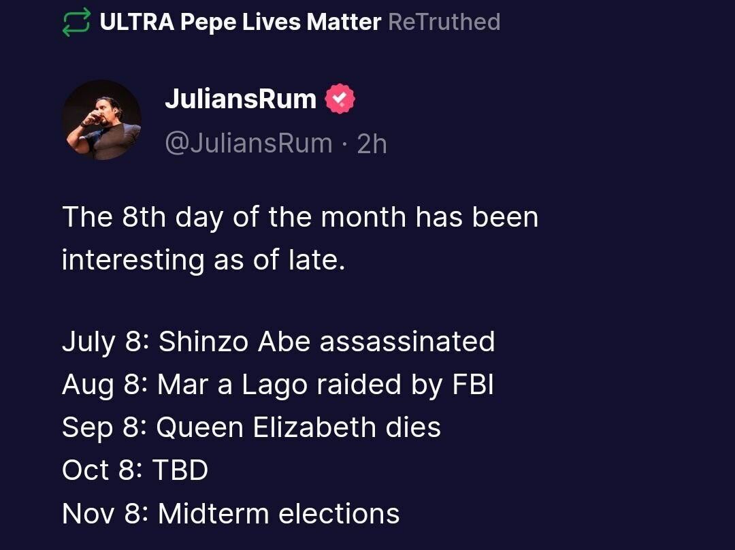Click the TBD text after Oct 8

[x=180, y=470]
